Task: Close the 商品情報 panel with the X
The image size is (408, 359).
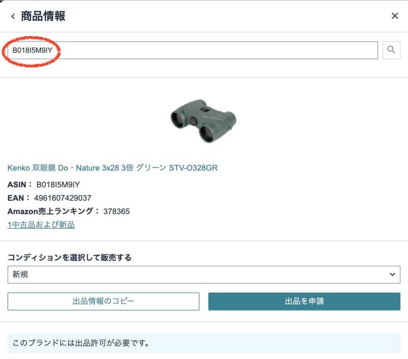Action: pos(395,16)
